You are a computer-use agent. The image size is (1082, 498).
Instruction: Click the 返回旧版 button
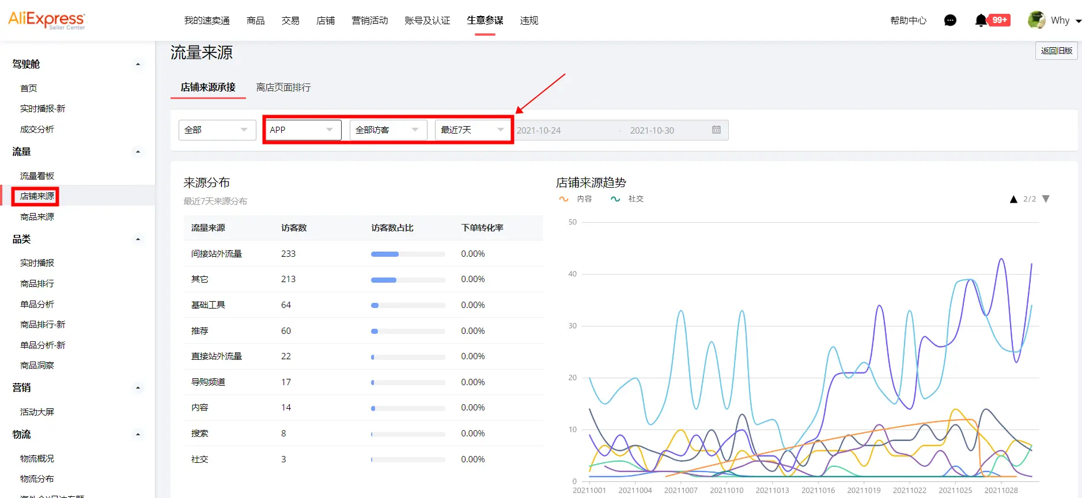[1056, 51]
